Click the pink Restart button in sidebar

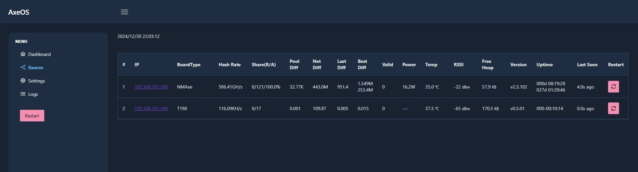(32, 116)
